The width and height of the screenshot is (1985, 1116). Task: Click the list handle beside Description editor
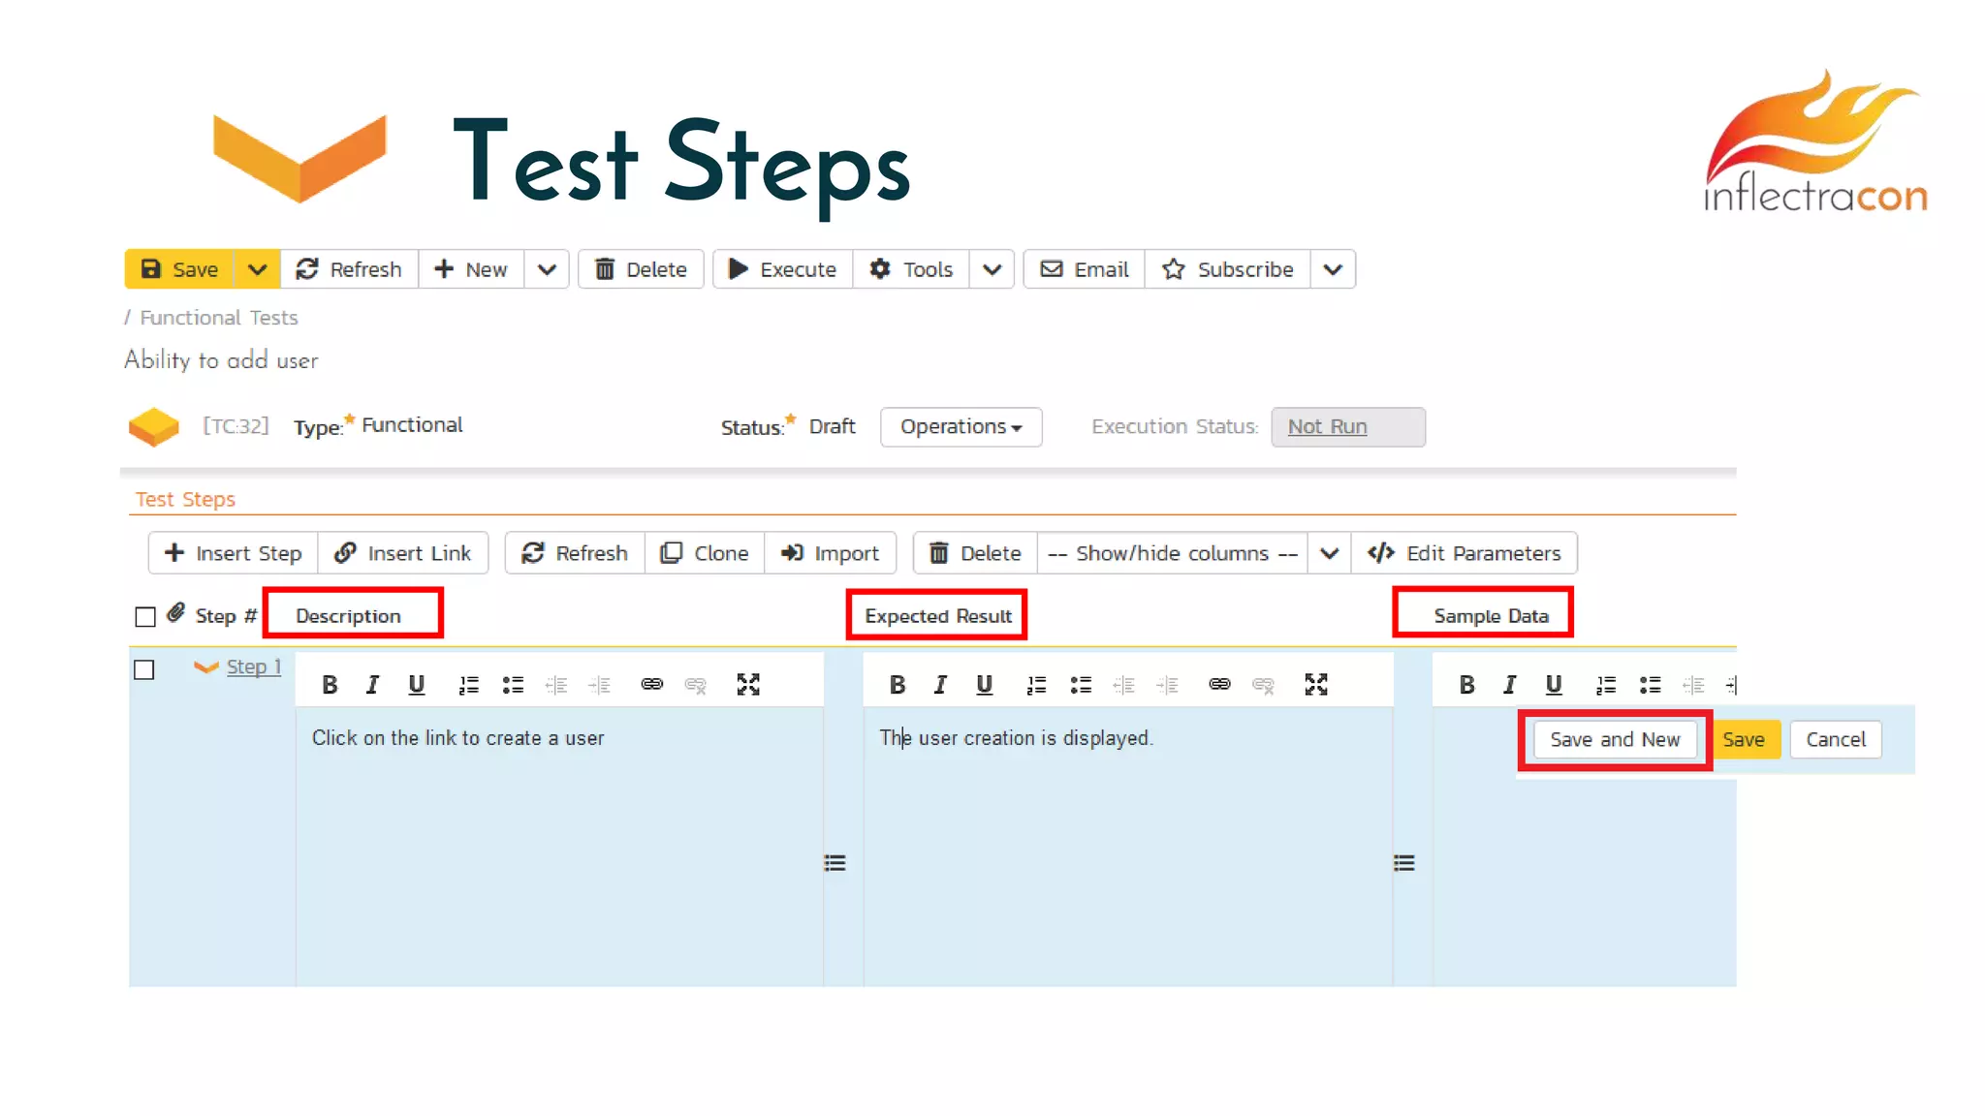(x=835, y=862)
